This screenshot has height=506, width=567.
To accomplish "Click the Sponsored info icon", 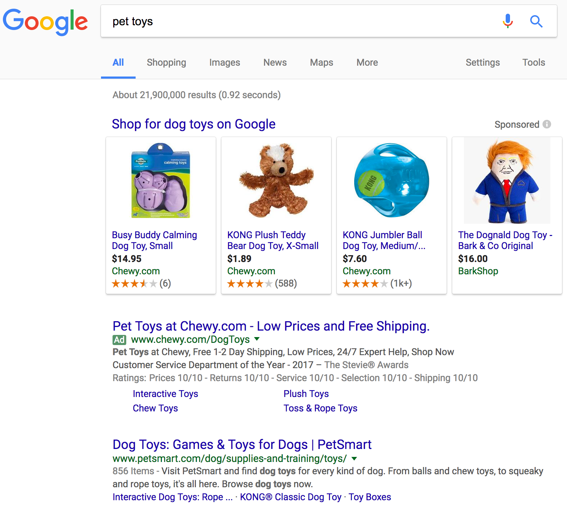I will pos(547,124).
